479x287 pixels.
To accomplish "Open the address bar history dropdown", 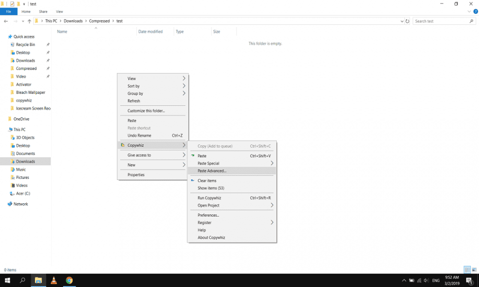I will [x=402, y=21].
